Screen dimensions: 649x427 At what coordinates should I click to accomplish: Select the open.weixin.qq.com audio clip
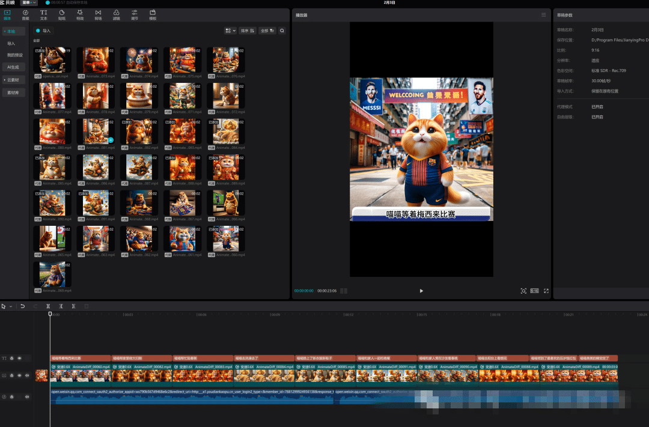(192, 397)
